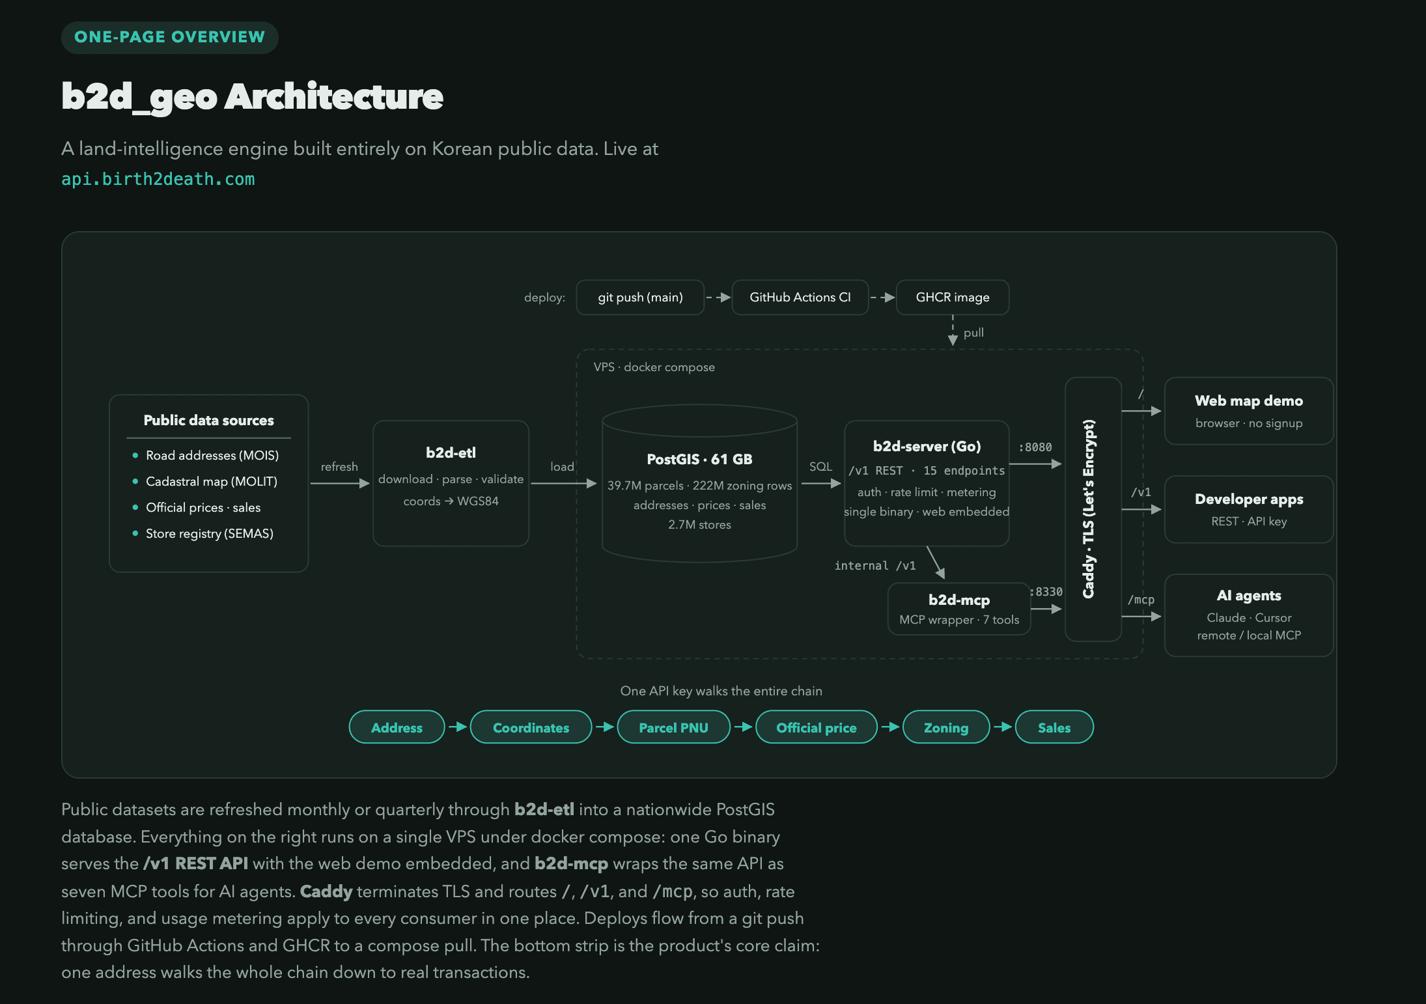Click 'browser · no signup' text
The height and width of the screenshot is (1004, 1426).
(1249, 423)
